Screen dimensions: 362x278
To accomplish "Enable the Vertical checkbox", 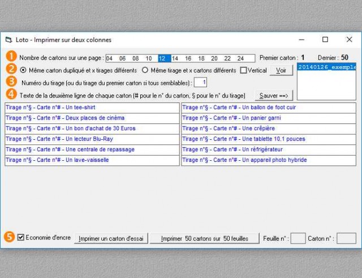I will (x=243, y=71).
